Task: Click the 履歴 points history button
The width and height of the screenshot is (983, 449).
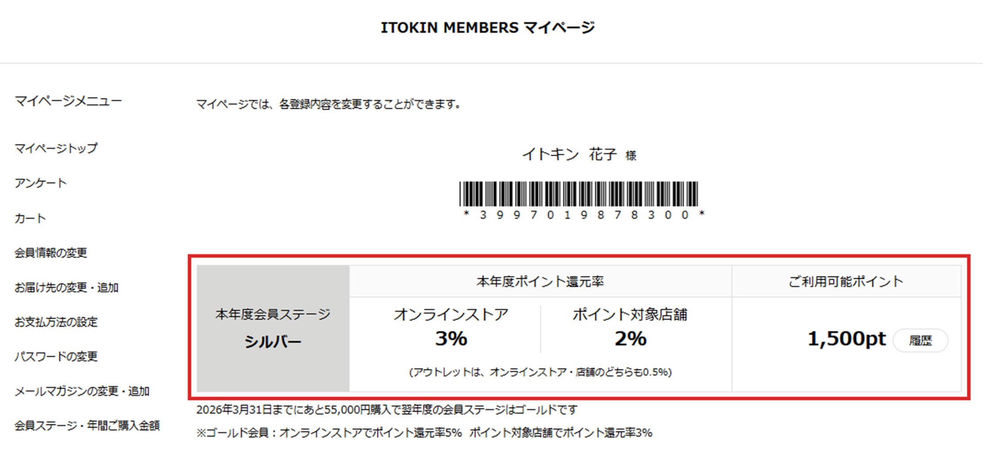Action: (921, 341)
